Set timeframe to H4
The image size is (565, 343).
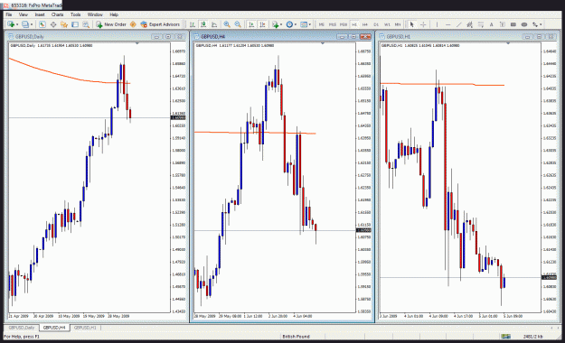365,24
